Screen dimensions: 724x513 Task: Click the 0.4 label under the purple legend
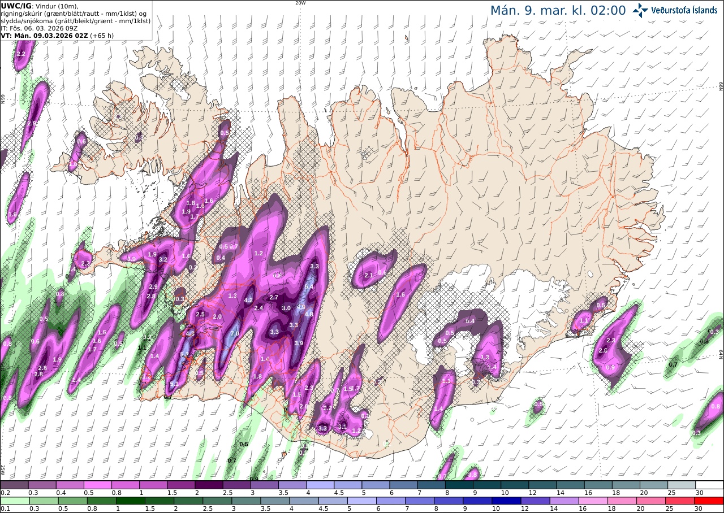(60, 493)
